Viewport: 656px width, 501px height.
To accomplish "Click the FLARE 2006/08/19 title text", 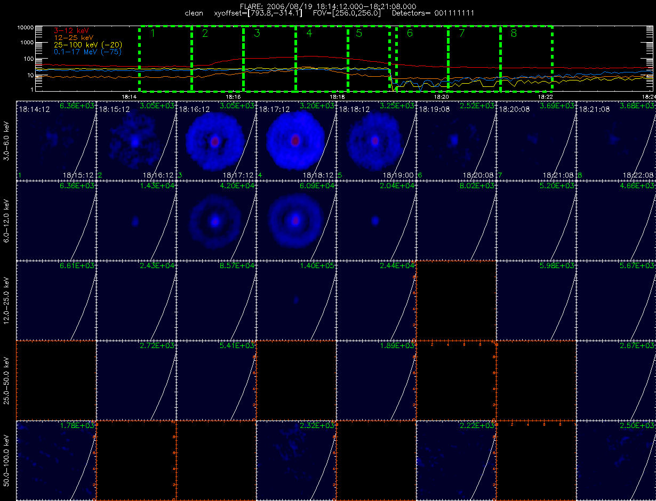I will 328,6.
